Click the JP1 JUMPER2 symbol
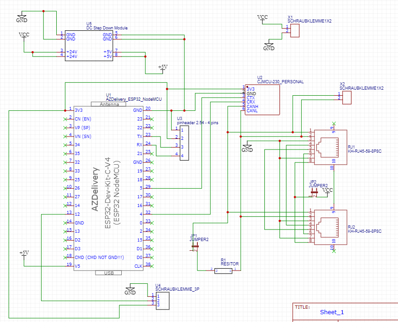This screenshot has height=322, width=398. click(195, 246)
